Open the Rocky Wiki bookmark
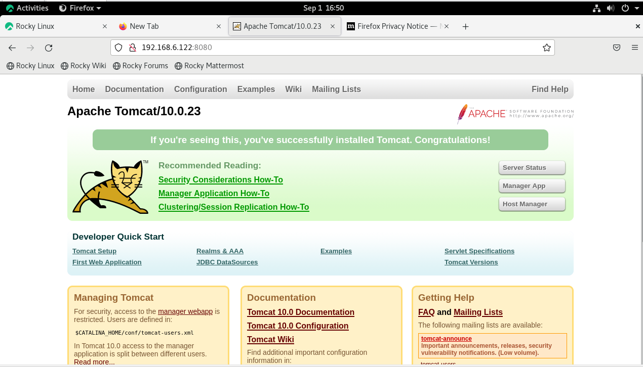 point(84,66)
